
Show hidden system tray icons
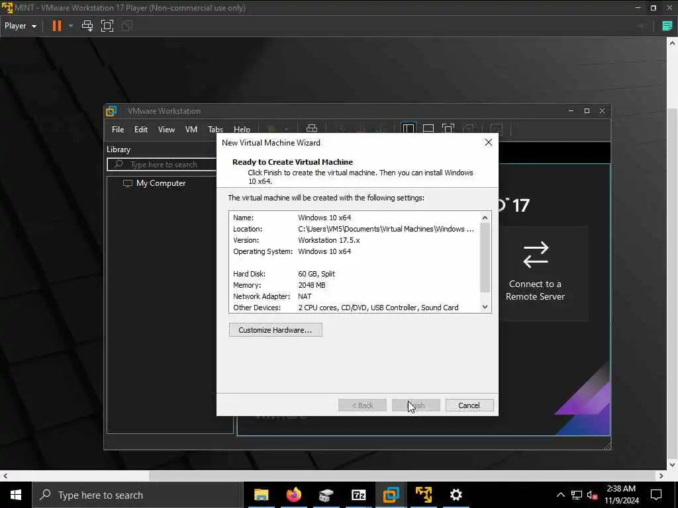coord(560,495)
